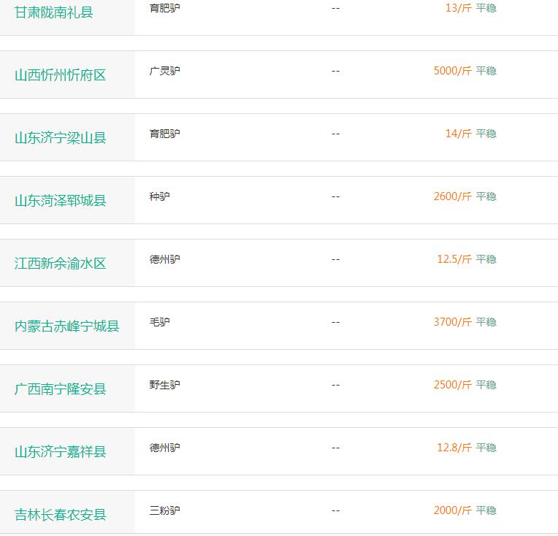The image size is (558, 536).
Task: Open the 山西忻州忻府区 location link
Action: point(61,75)
